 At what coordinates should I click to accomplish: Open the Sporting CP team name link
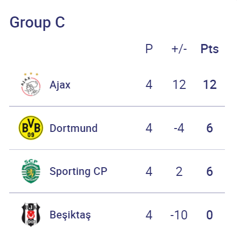pyautogui.click(x=78, y=172)
